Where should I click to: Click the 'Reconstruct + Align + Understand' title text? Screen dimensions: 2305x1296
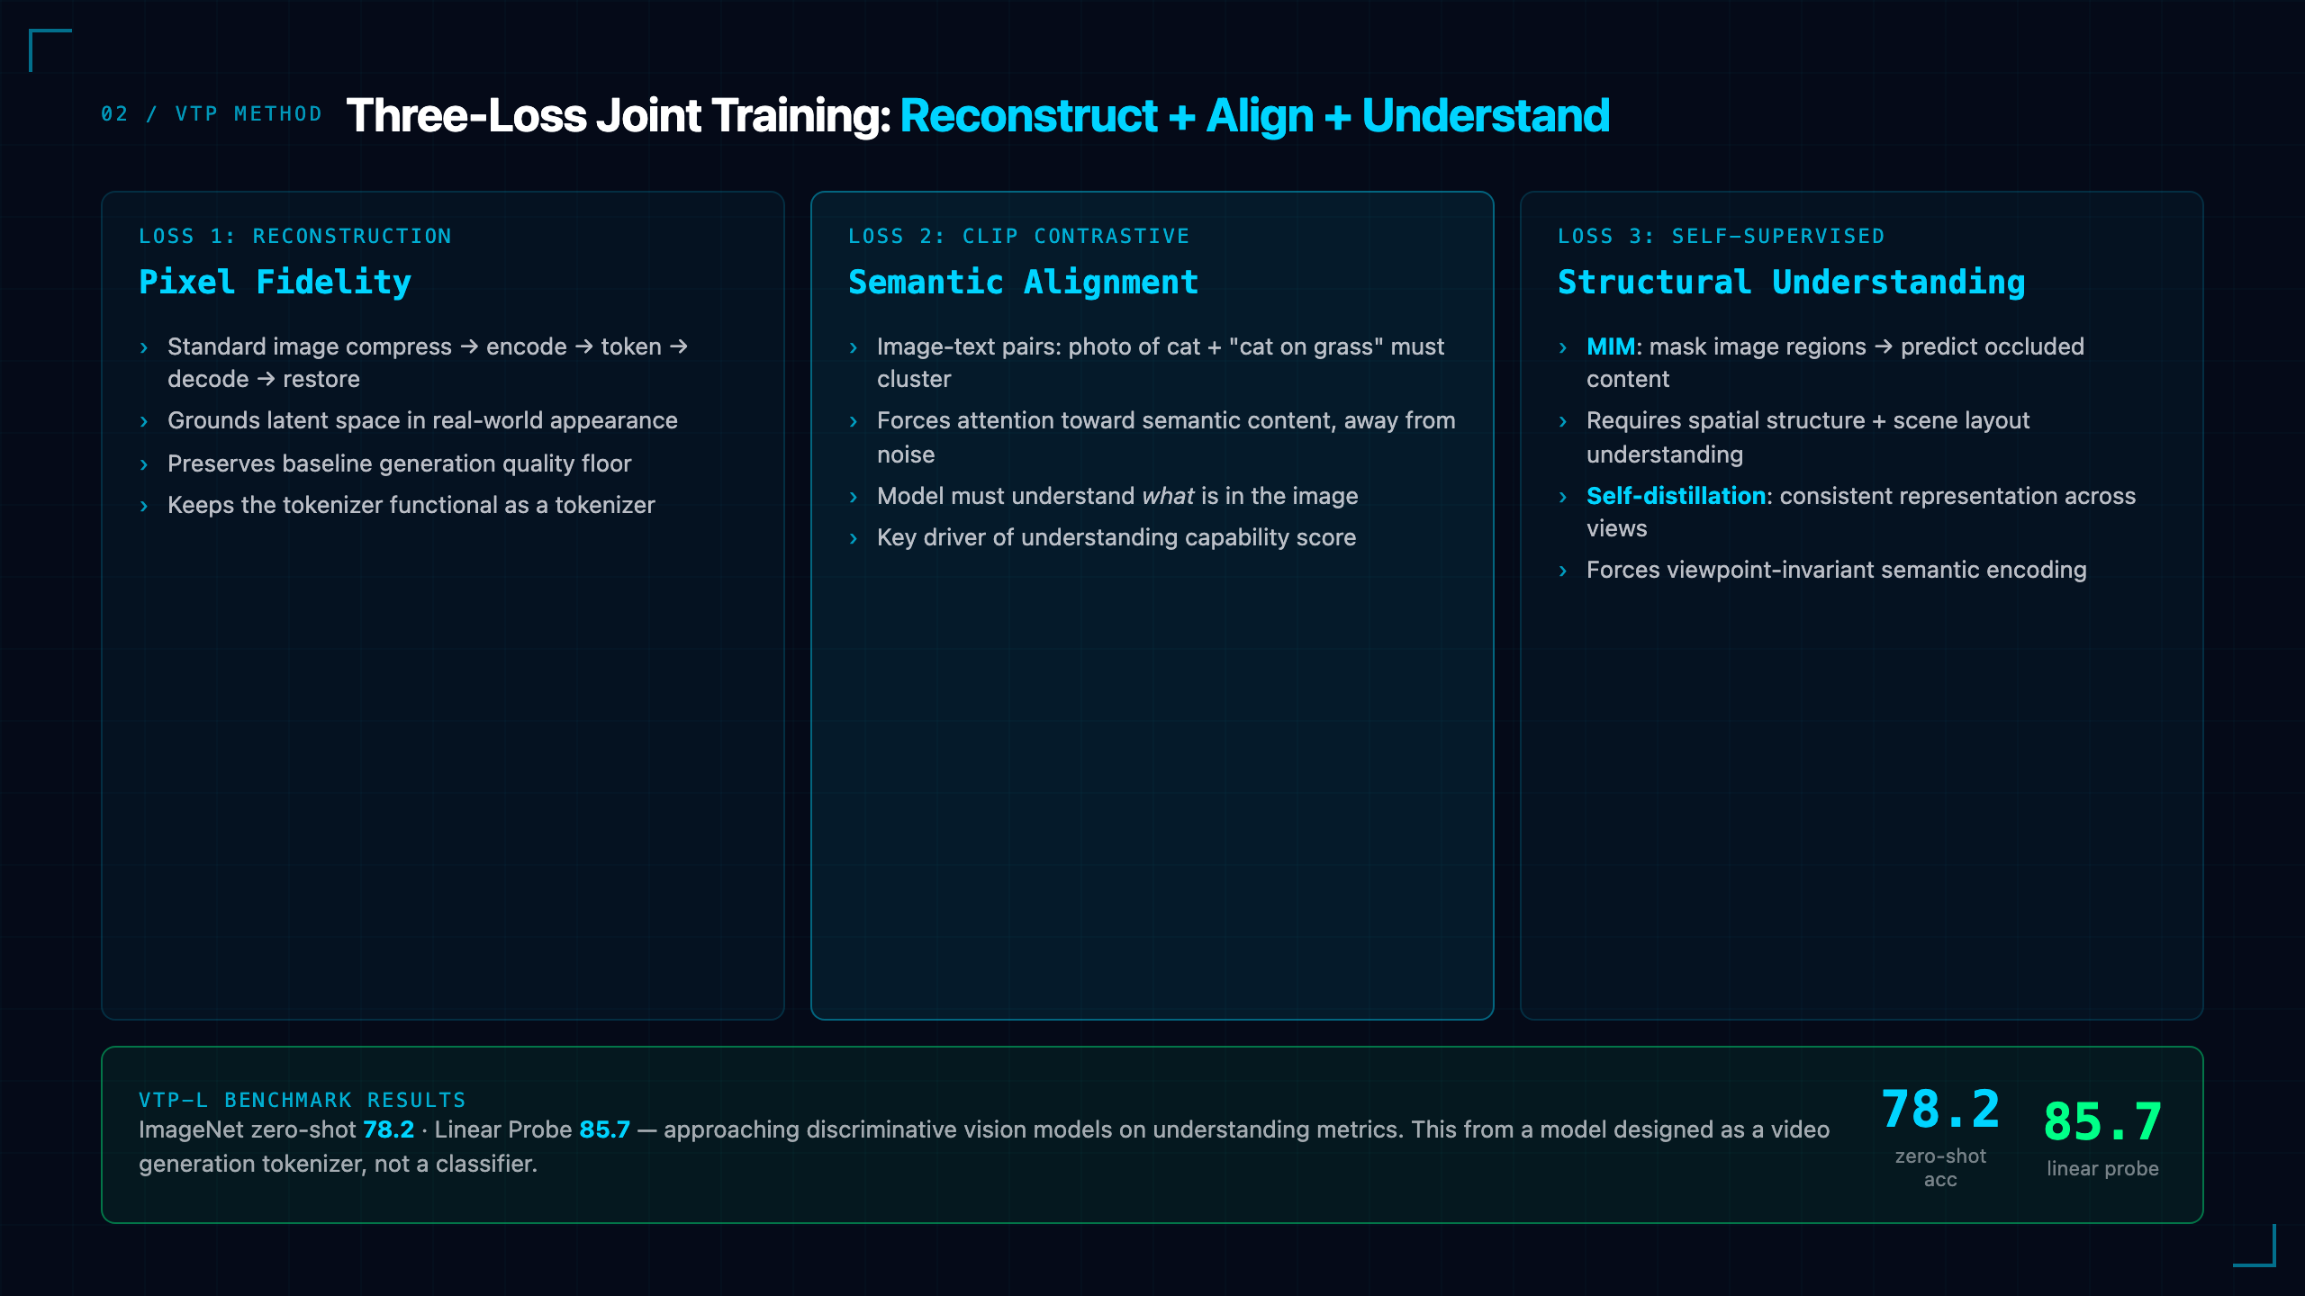coord(1254,115)
